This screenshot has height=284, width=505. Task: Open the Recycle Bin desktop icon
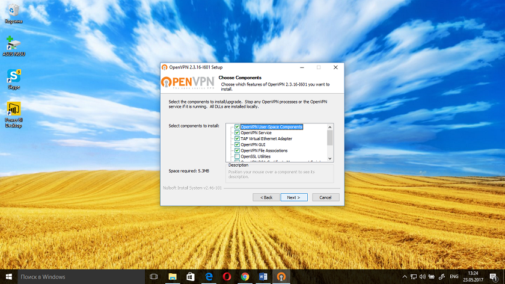[x=13, y=14]
